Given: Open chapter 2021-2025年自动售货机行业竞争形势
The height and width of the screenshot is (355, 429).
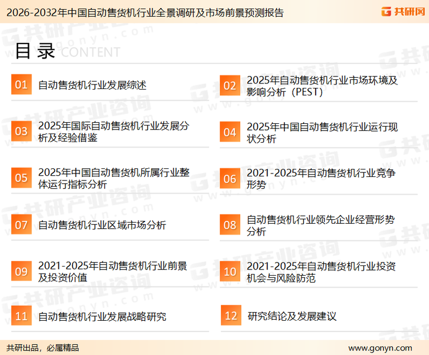Looking at the screenshot, I should (321, 179).
